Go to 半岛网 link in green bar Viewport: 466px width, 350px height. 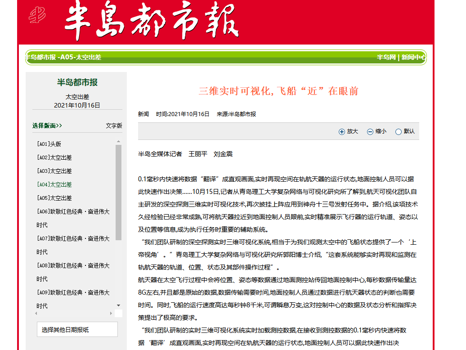coord(386,57)
